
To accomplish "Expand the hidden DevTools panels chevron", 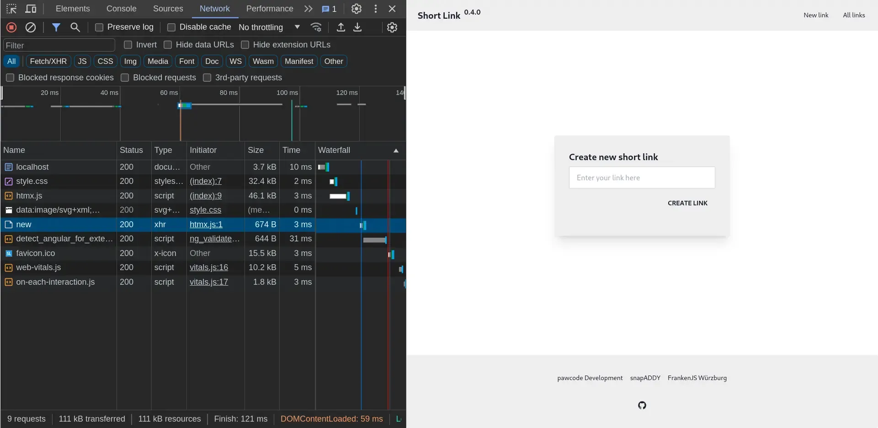I will [309, 9].
